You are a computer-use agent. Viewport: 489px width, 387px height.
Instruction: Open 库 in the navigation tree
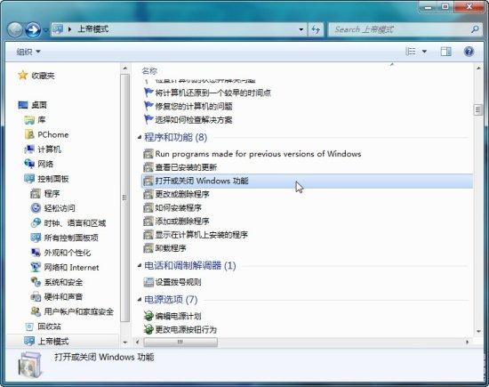pyautogui.click(x=42, y=119)
